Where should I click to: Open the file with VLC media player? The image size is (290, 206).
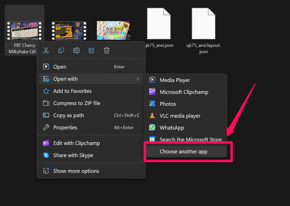click(x=180, y=116)
